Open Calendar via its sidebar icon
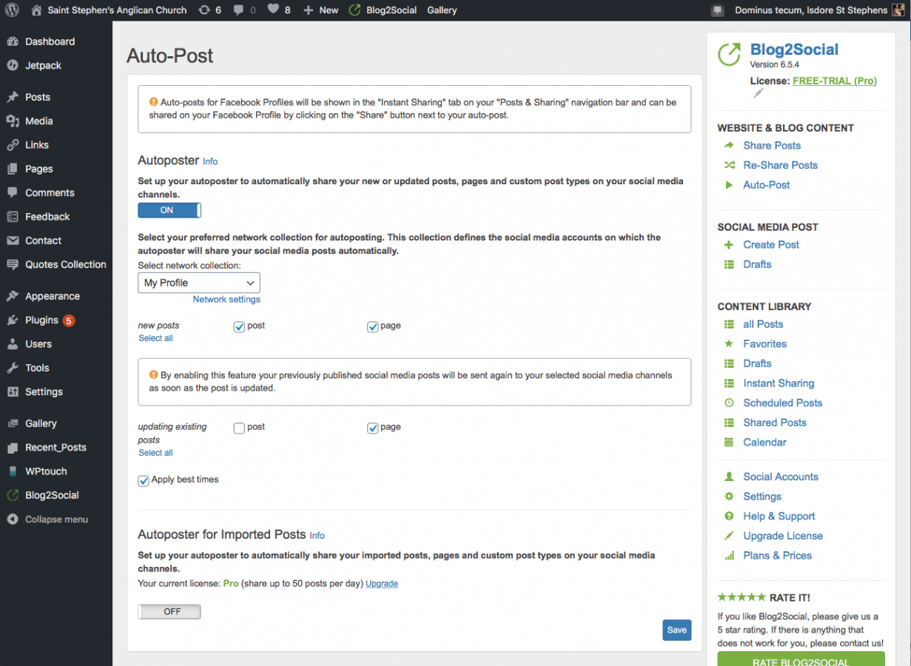 [729, 443]
